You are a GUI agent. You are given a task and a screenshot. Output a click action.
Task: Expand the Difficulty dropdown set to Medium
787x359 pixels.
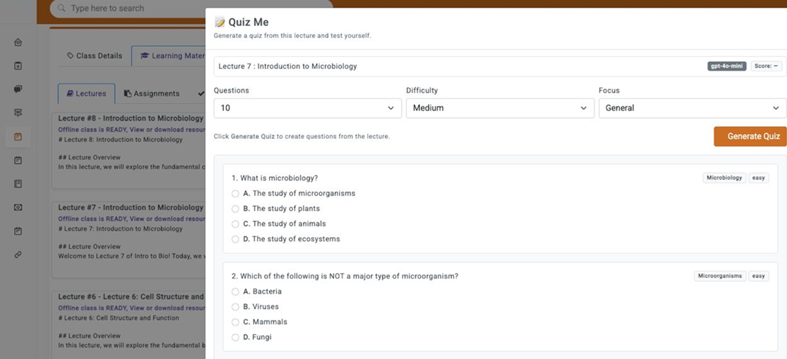[x=500, y=108]
